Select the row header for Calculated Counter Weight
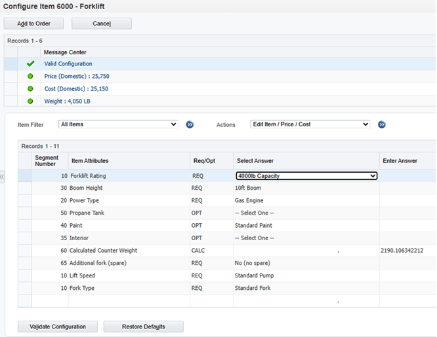 coord(25,251)
